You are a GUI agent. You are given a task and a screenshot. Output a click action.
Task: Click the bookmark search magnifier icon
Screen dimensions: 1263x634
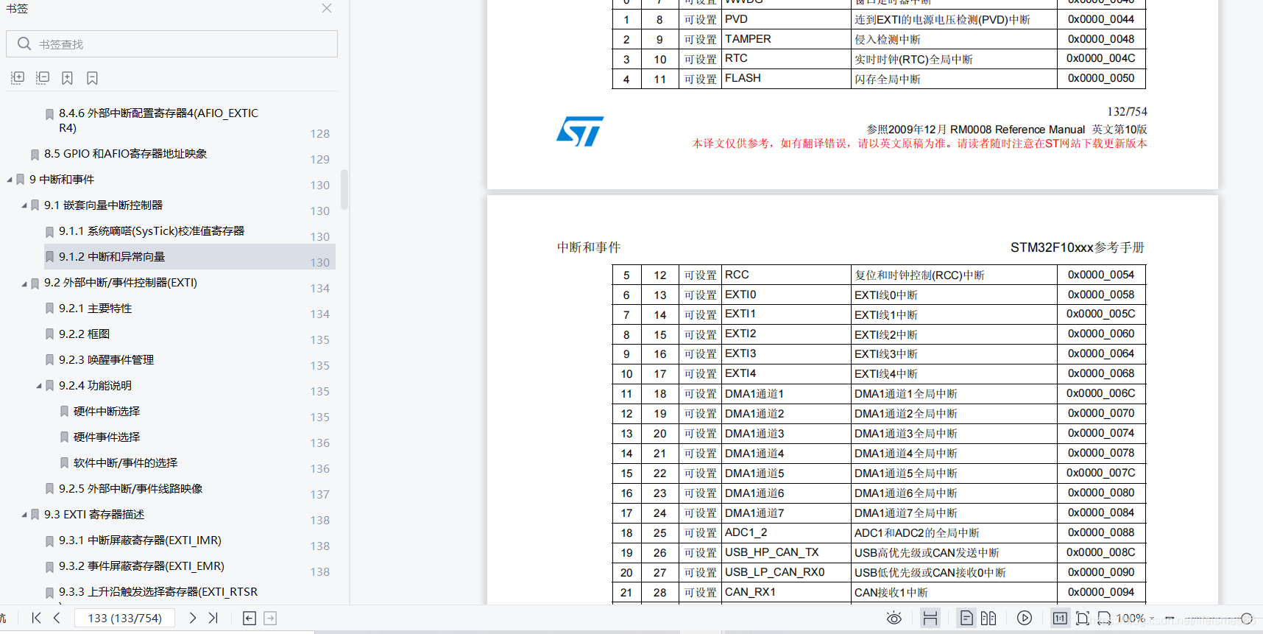(x=24, y=44)
